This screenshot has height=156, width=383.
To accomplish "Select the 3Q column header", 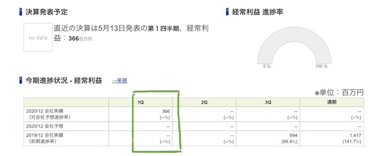I will click(x=268, y=102).
